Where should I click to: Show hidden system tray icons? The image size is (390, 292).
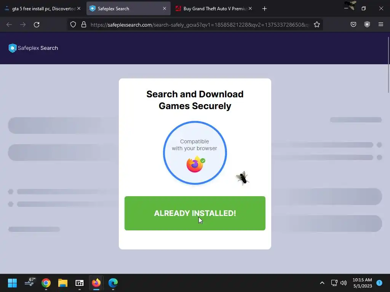click(x=322, y=283)
